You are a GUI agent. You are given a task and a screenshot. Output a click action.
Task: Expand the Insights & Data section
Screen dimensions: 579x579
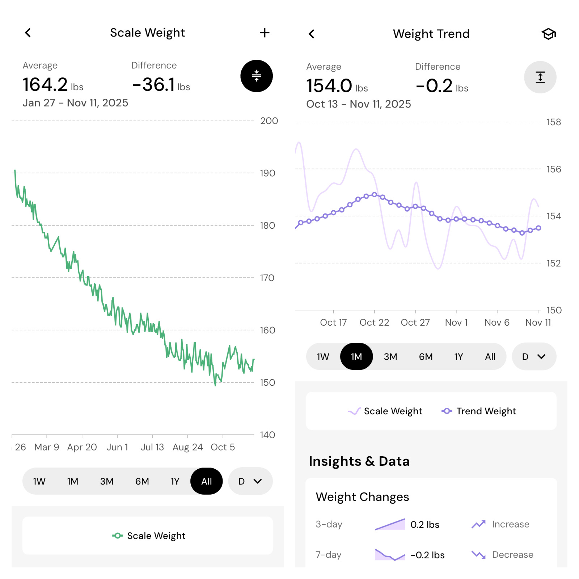pyautogui.click(x=359, y=461)
